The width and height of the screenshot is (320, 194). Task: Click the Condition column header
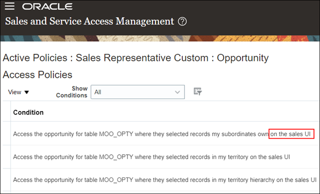click(x=29, y=112)
